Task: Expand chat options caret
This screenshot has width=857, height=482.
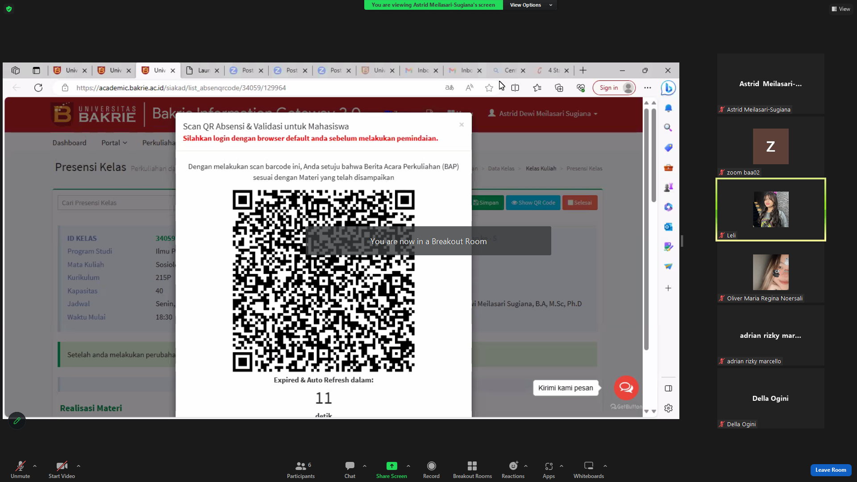Action: click(365, 466)
